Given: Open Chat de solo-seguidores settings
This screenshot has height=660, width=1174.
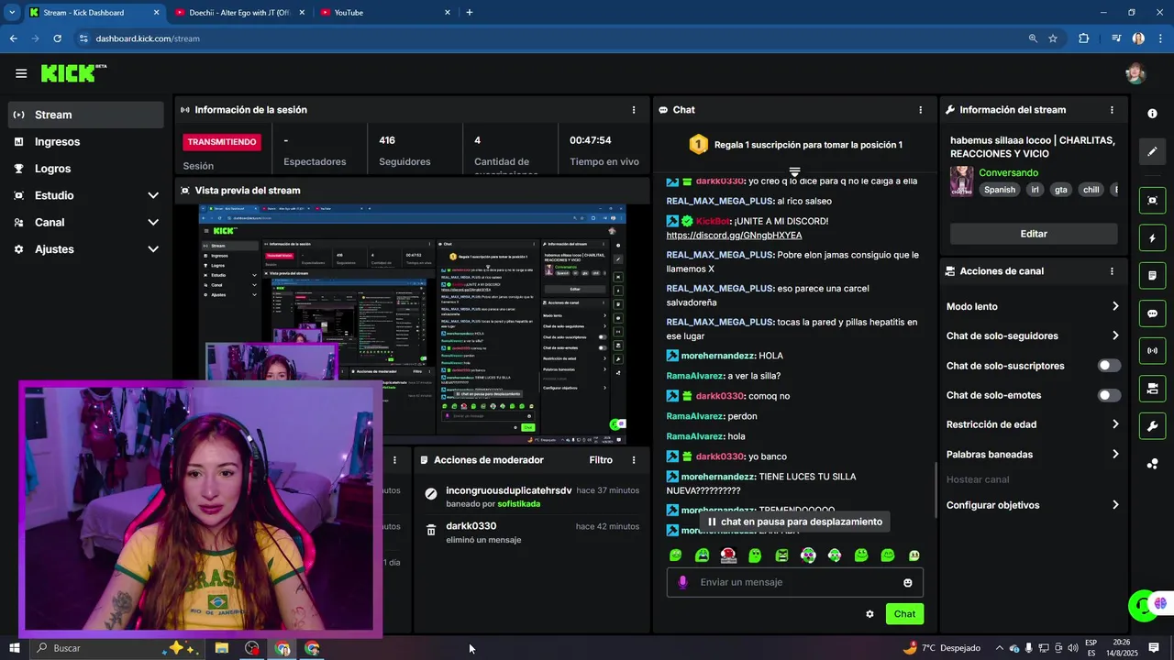Looking at the screenshot, I should pyautogui.click(x=1033, y=336).
